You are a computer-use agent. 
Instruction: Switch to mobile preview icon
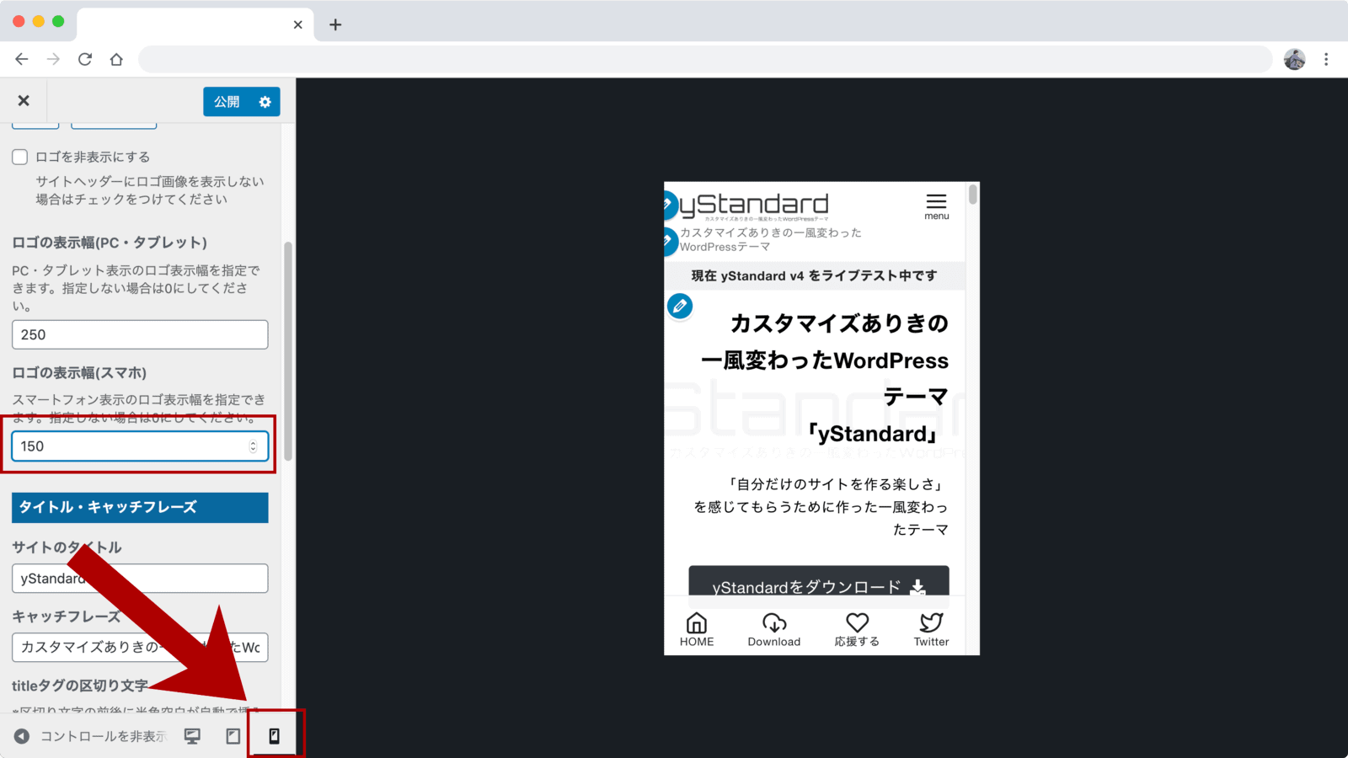(274, 736)
